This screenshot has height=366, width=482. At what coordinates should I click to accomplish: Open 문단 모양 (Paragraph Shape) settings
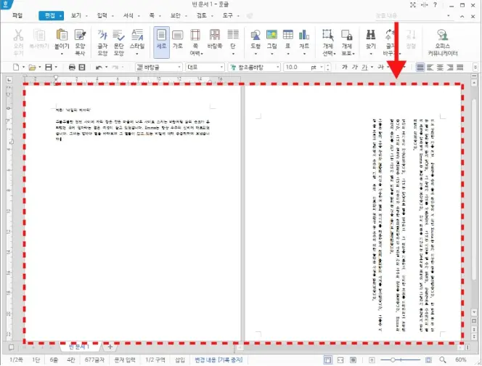pos(120,38)
